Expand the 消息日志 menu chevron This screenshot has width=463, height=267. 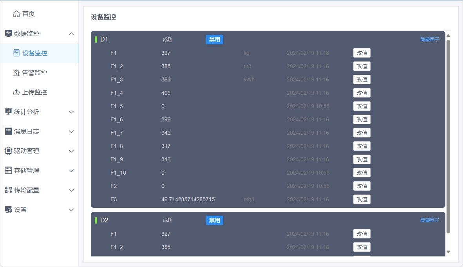(71, 132)
